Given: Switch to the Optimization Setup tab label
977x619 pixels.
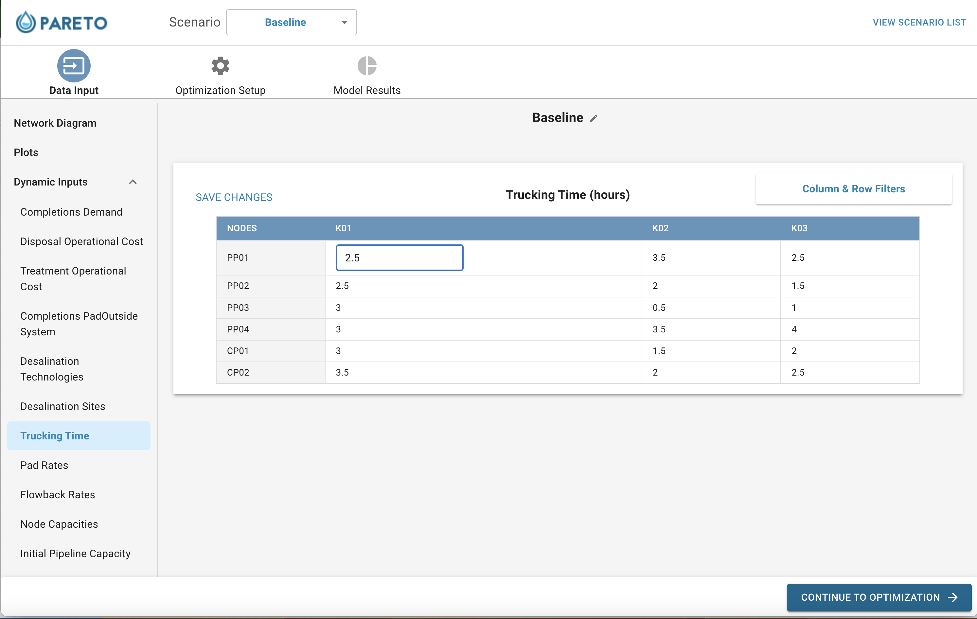Looking at the screenshot, I should click(220, 90).
